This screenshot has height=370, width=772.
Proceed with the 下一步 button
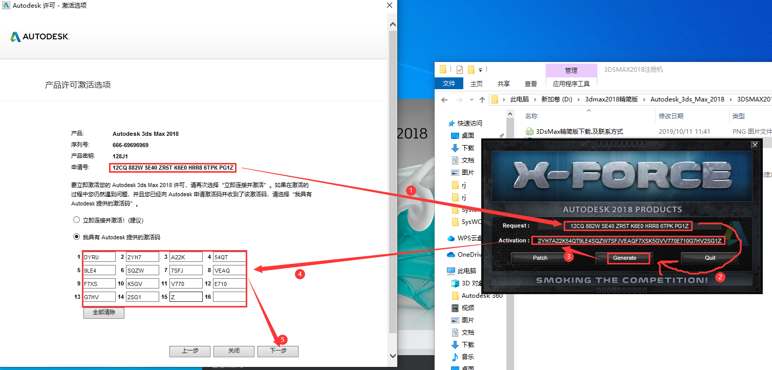(277, 351)
